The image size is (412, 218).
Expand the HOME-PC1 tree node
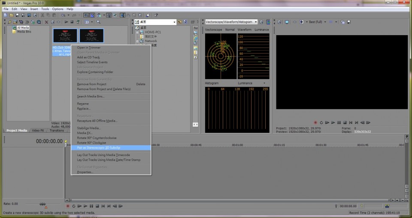tap(137, 32)
